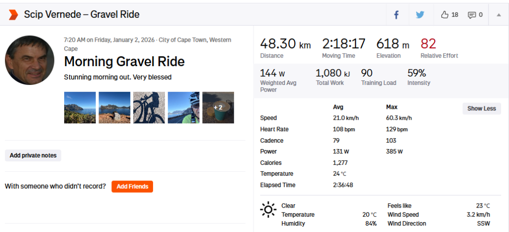Image resolution: width=509 pixels, height=232 pixels.
Task: Open comments via the speech bubble icon
Action: click(472, 15)
